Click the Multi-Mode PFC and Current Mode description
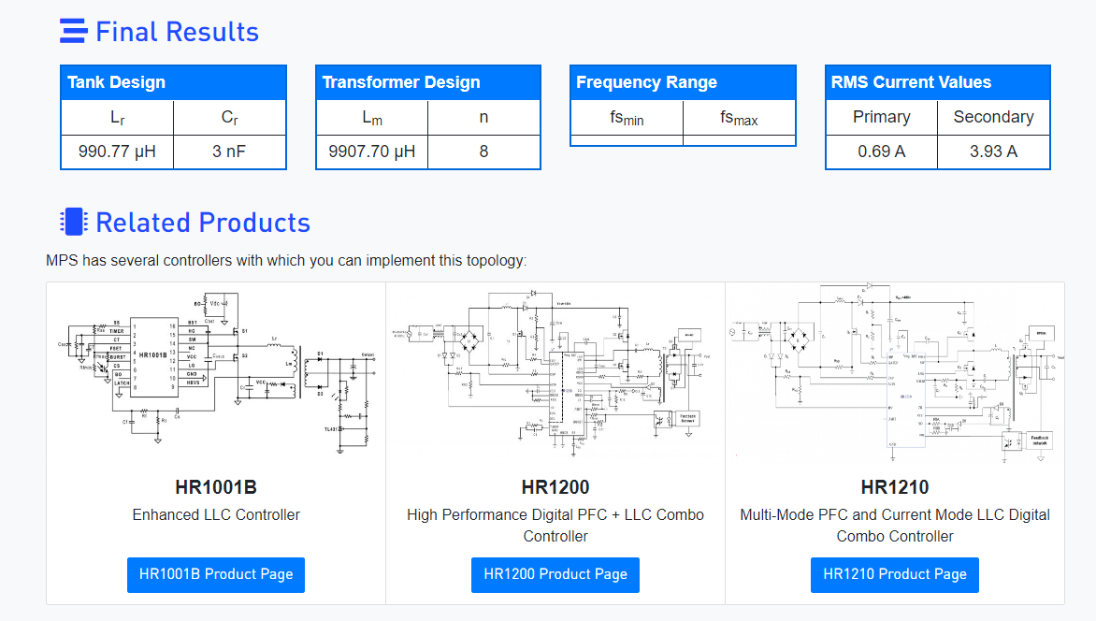1096x621 pixels. tap(895, 526)
